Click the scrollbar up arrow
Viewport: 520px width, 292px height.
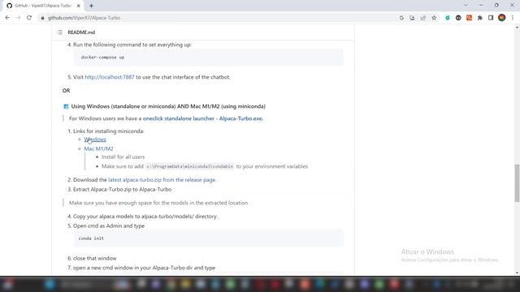pos(517,28)
